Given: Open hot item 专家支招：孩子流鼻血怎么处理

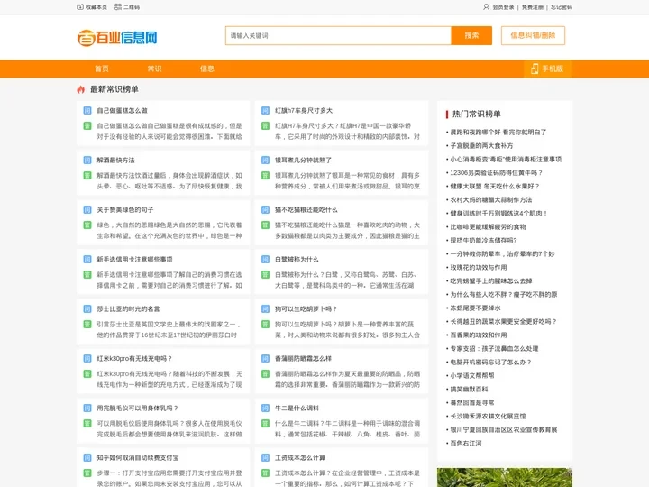Looking at the screenshot, I should (x=494, y=349).
